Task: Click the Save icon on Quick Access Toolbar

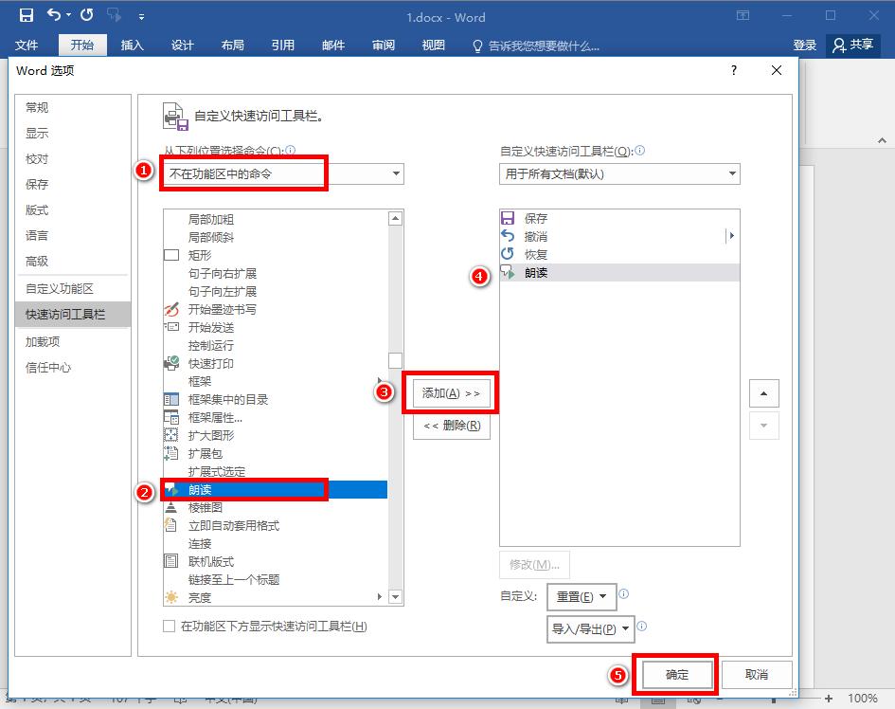Action: (x=26, y=15)
